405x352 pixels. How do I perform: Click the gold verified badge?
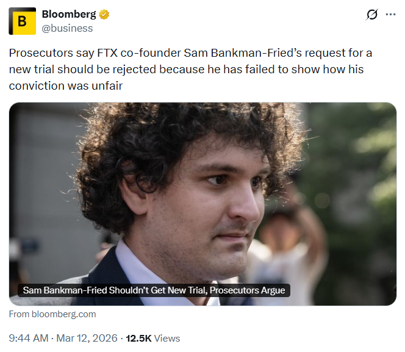pos(105,14)
